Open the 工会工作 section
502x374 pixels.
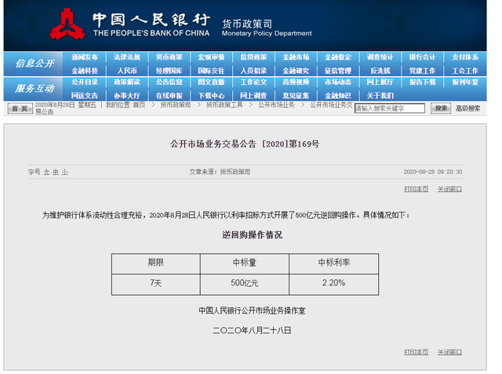(465, 71)
